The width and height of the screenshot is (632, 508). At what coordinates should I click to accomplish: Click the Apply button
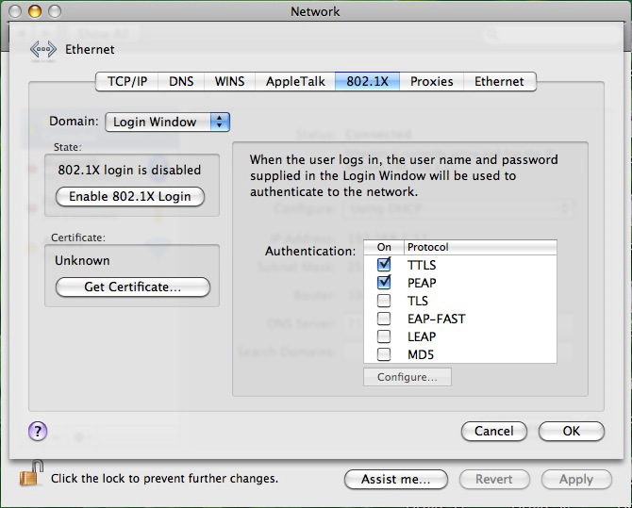(576, 479)
